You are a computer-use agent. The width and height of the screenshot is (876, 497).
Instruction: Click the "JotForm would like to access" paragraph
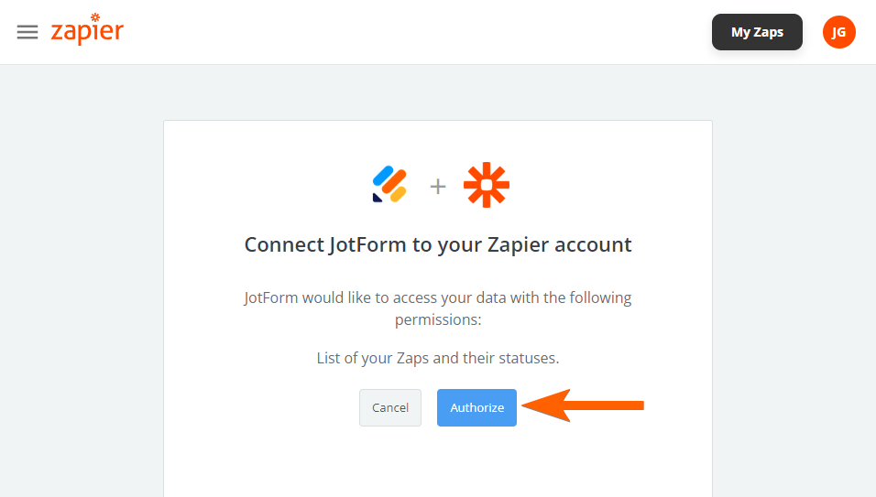[438, 308]
